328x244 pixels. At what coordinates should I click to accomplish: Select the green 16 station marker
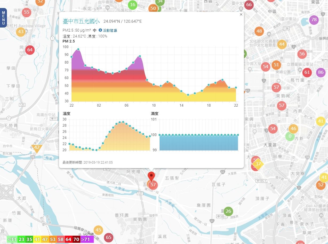133,5
